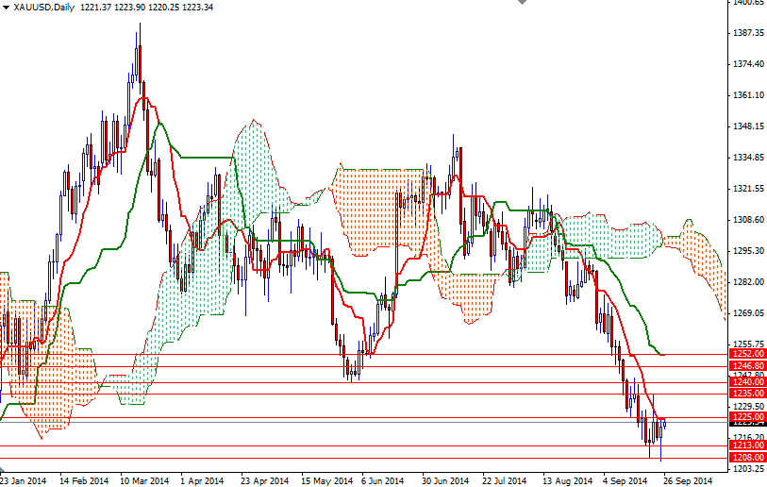Click the 1387.35 label on price axis
The width and height of the screenshot is (767, 487).
(748, 33)
